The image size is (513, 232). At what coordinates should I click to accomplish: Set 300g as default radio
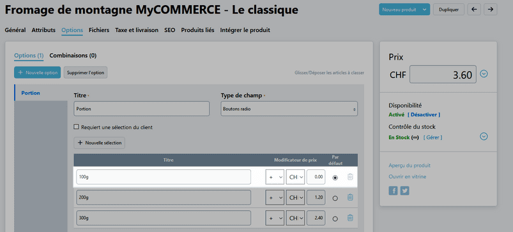335,218
